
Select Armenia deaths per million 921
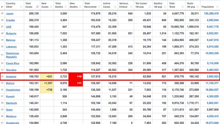pyautogui.click(x=164, y=76)
